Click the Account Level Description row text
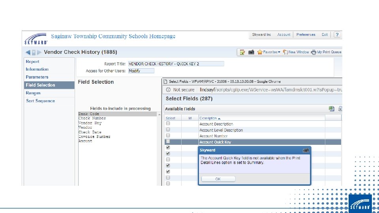The image size is (379, 213). pyautogui.click(x=221, y=130)
